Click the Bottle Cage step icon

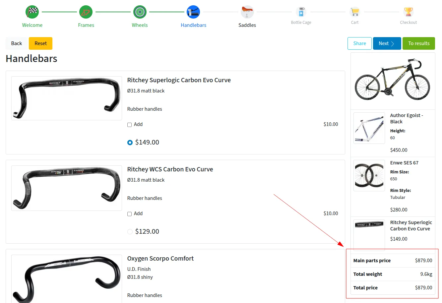301,12
